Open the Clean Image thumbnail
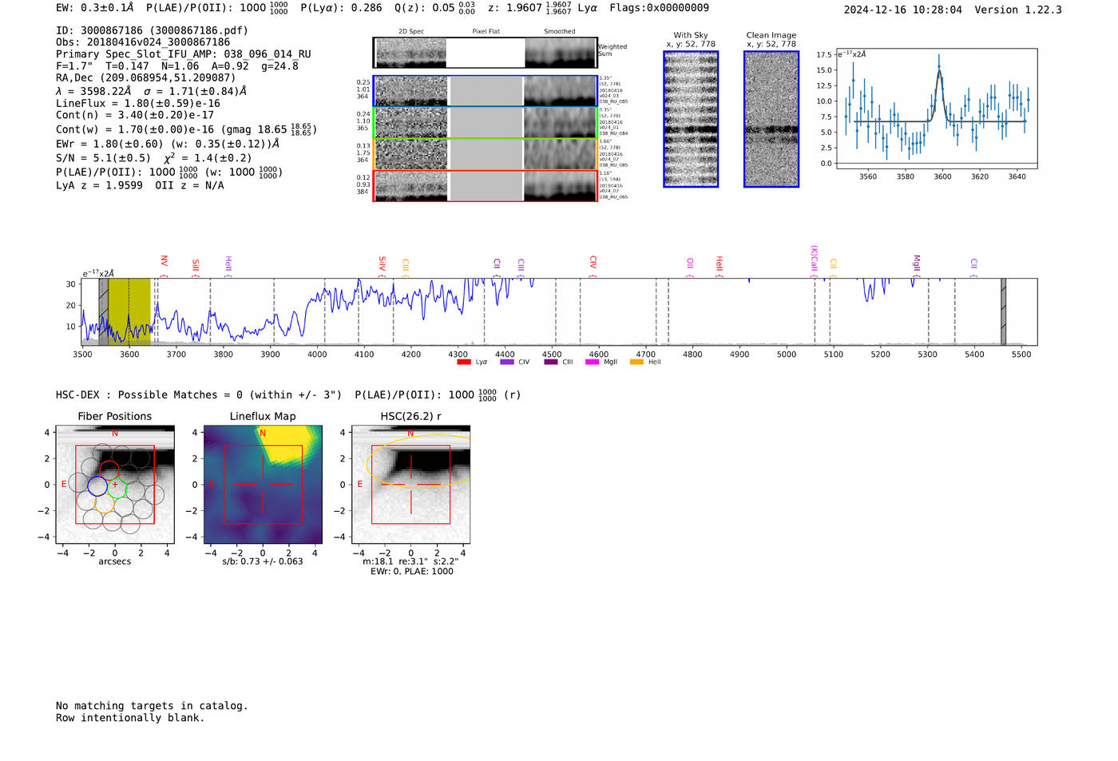 point(771,119)
